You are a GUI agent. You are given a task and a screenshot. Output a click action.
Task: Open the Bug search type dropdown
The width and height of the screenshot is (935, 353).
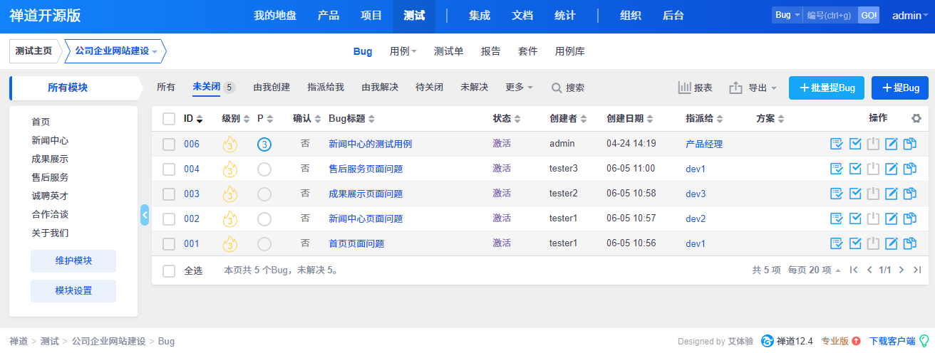tap(787, 15)
